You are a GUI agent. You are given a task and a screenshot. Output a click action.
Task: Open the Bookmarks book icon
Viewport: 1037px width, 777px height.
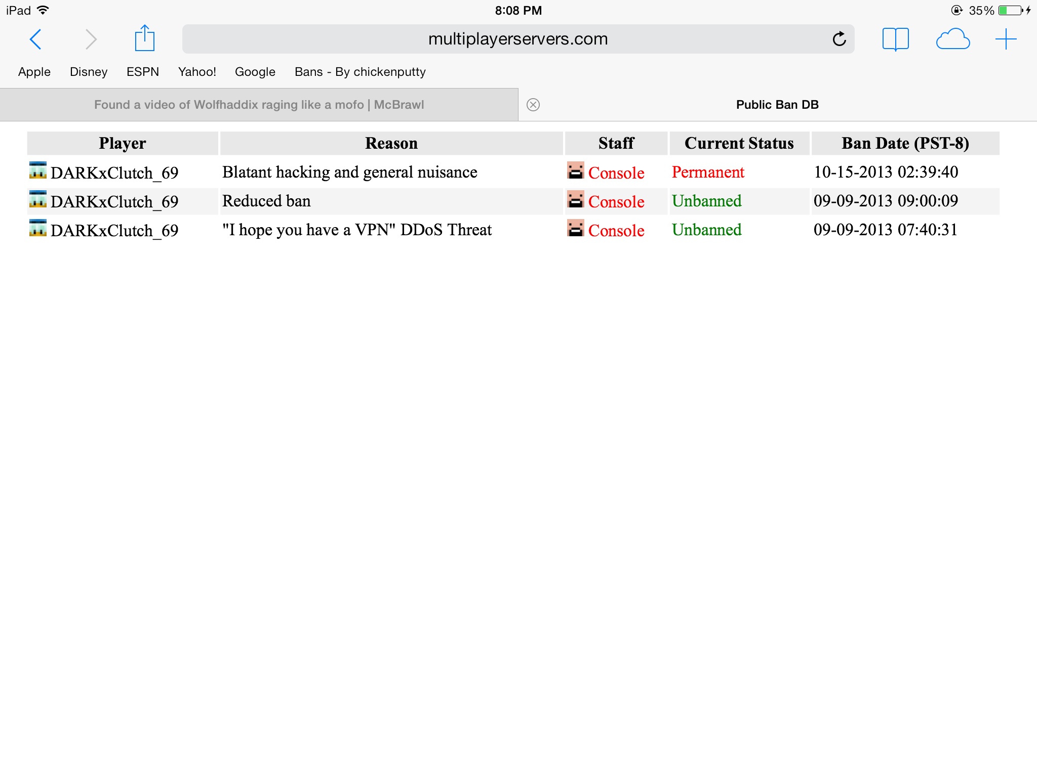click(895, 39)
